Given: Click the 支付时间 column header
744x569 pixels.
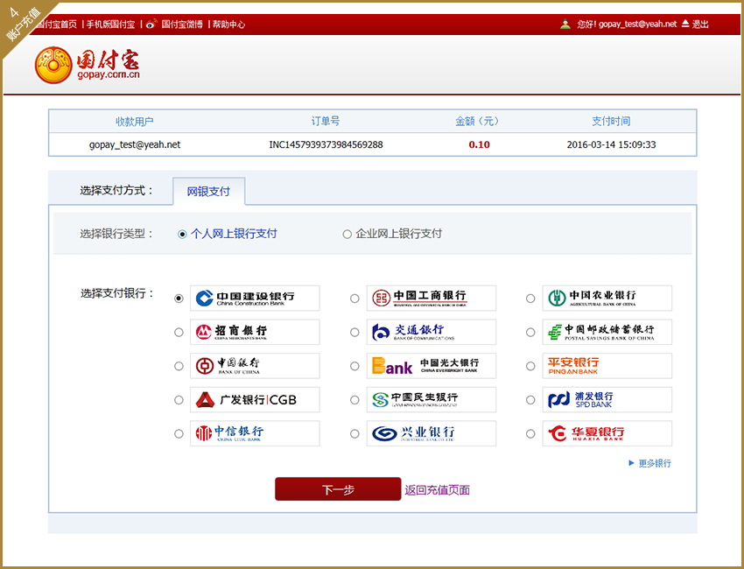Looking at the screenshot, I should click(x=611, y=121).
